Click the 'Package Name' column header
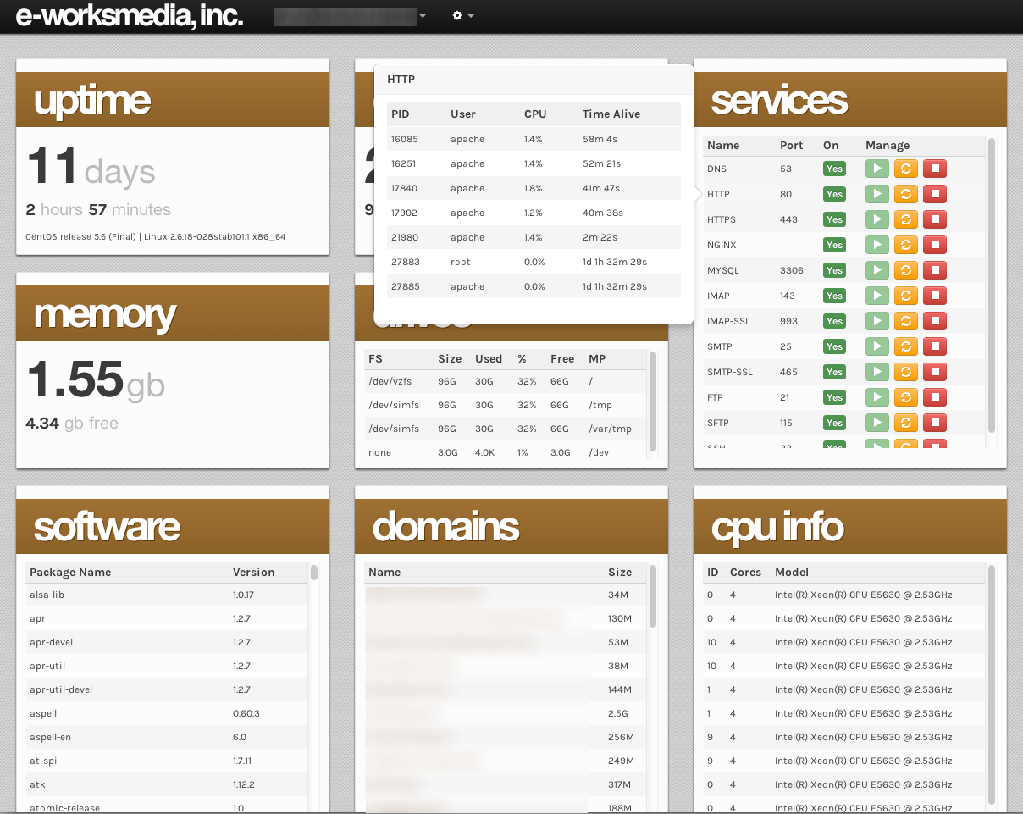 [70, 572]
